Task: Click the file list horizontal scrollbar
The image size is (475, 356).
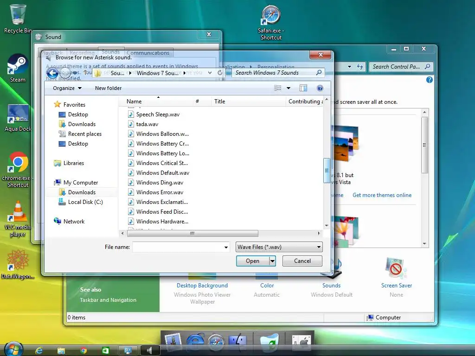Action: pos(193,234)
